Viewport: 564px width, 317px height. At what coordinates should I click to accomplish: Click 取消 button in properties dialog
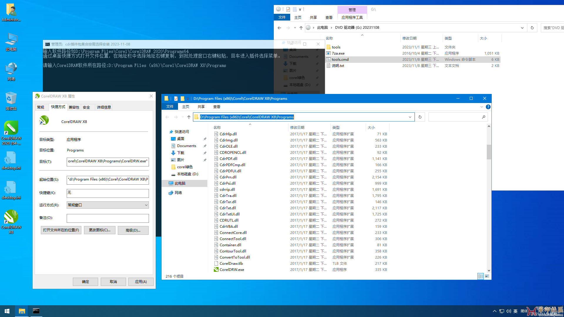pos(113,282)
